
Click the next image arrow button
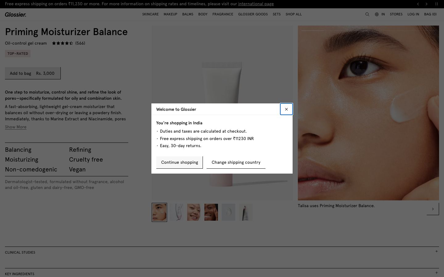pyautogui.click(x=433, y=209)
